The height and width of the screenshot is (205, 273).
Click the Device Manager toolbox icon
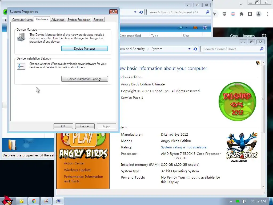(21, 37)
